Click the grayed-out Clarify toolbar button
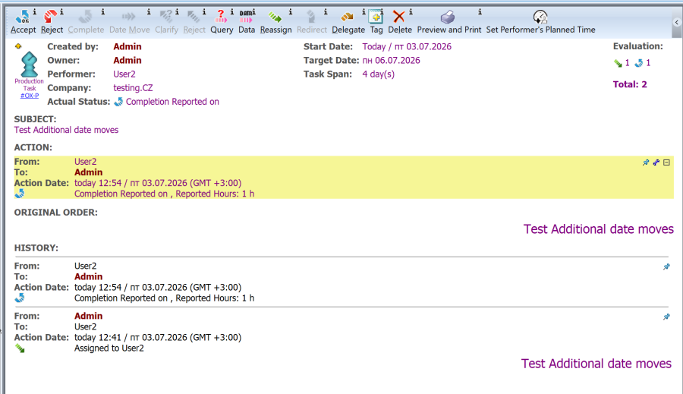 pyautogui.click(x=166, y=23)
